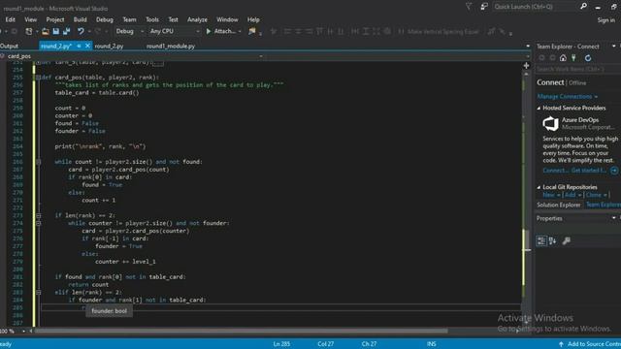Click the New link under Local Git Repositories

pyautogui.click(x=548, y=195)
